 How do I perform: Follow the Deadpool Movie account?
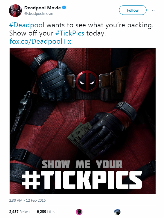click(133, 10)
